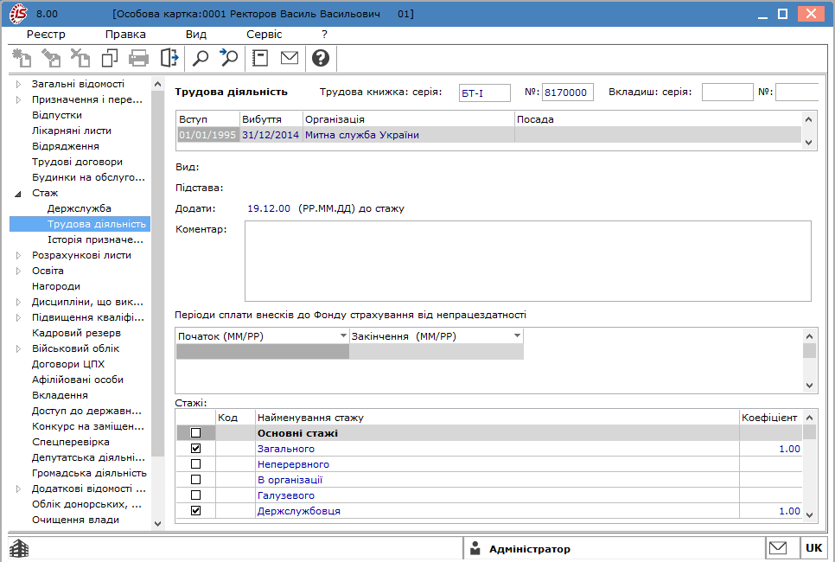Select Трудові договори in the tree
The image size is (835, 562).
tap(77, 162)
